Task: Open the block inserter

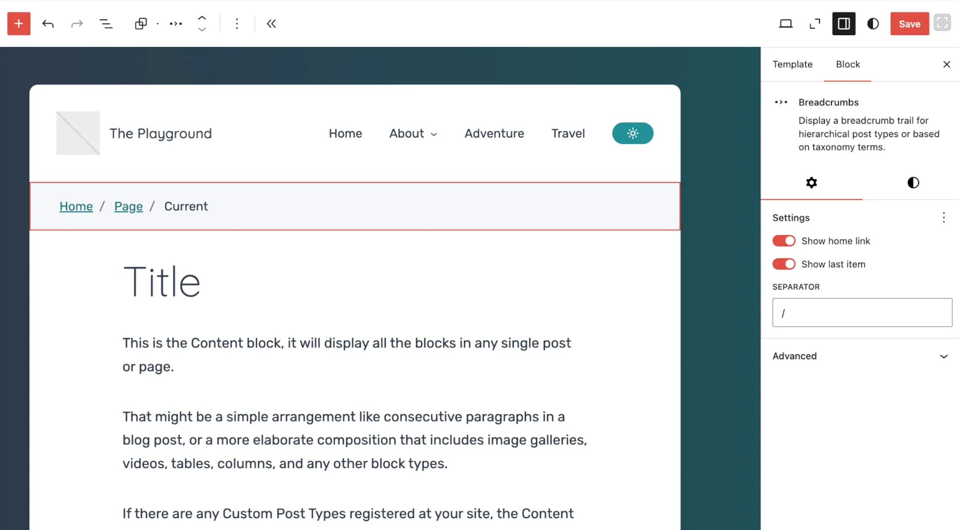Action: 18,24
